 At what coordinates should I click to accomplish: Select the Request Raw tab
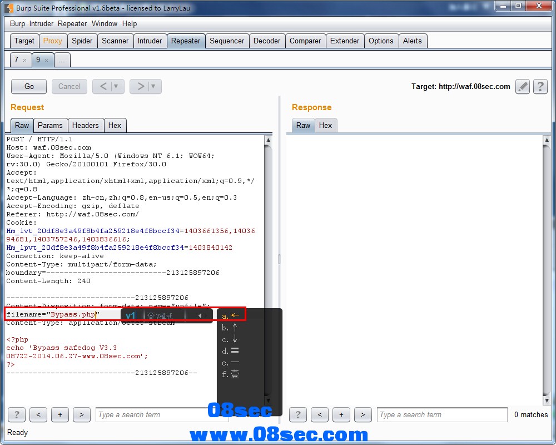[x=22, y=125]
